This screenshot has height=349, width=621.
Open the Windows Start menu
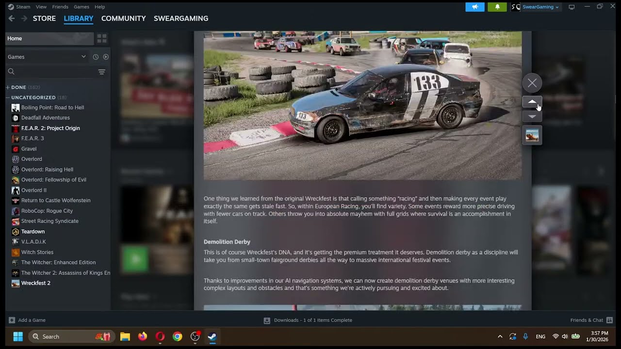pyautogui.click(x=18, y=336)
